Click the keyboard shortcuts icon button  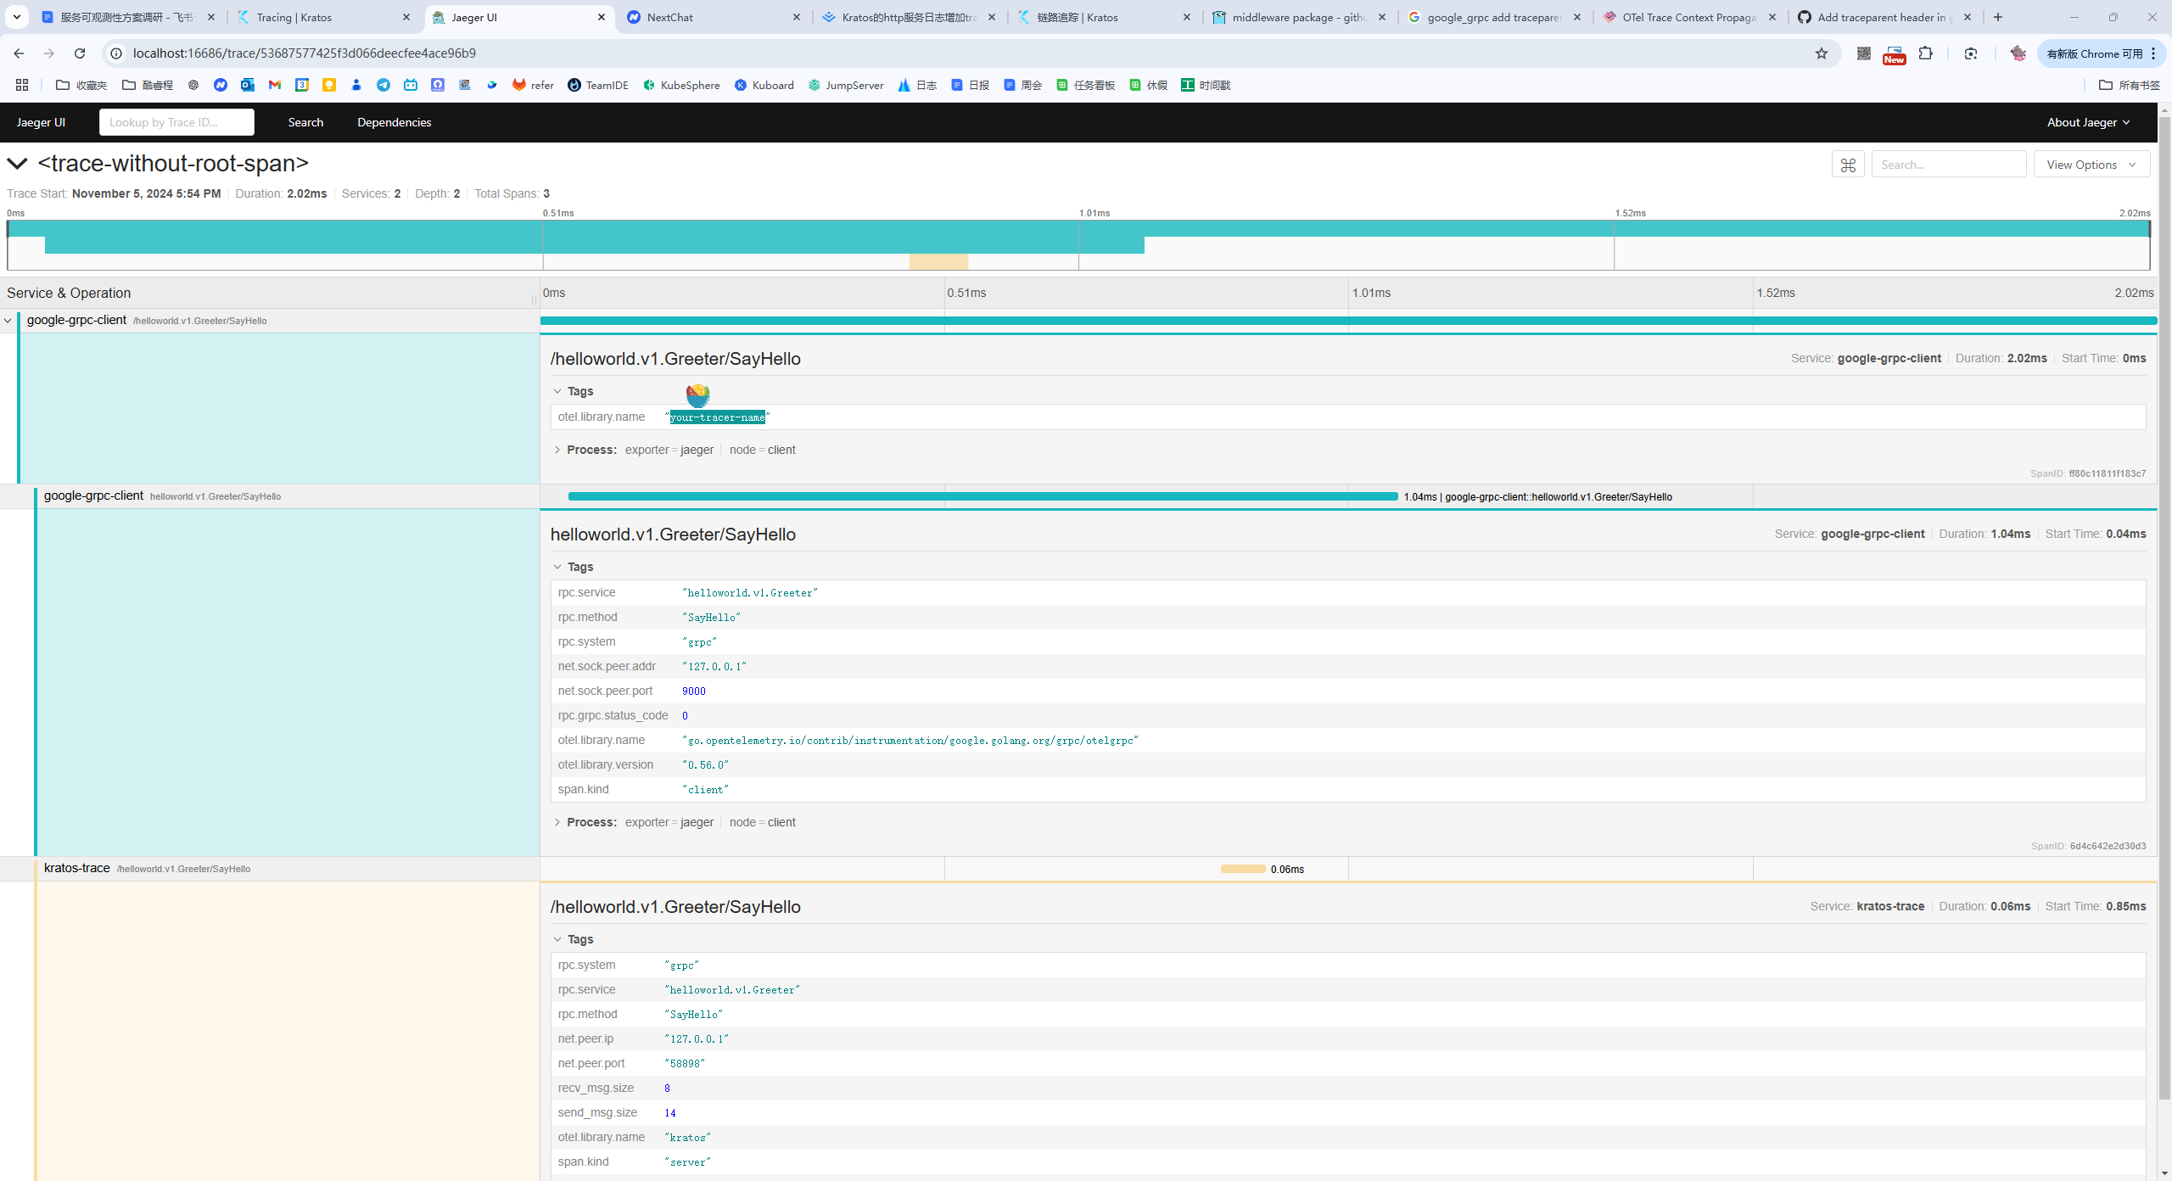coord(1848,165)
